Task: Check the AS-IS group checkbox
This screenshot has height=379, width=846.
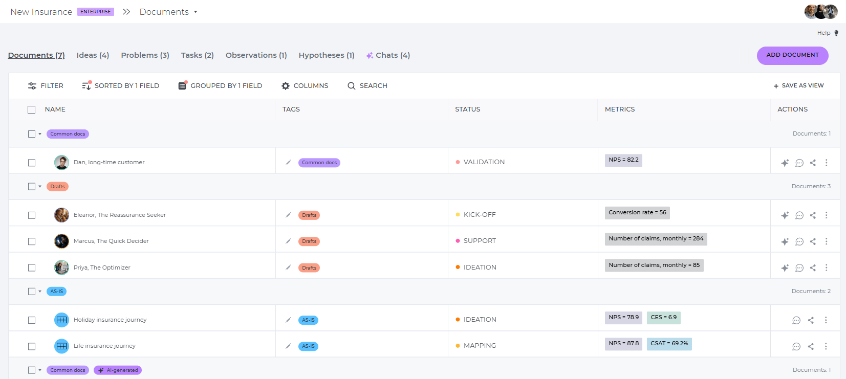Action: [32, 292]
